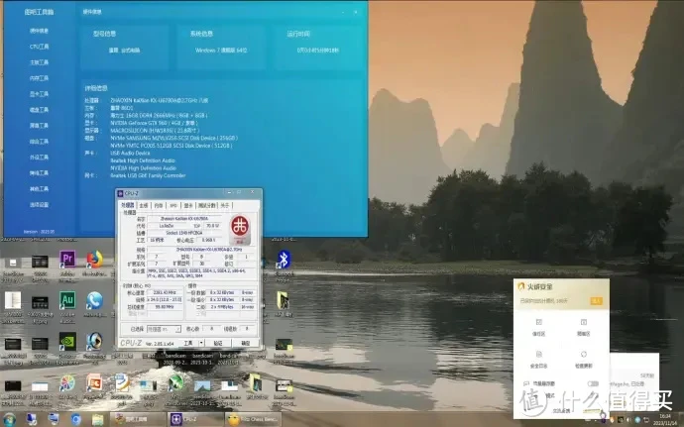Viewport: 684px width, 427px height.
Task: Open 安全日志 in the Huorong popup
Action: click(x=538, y=359)
